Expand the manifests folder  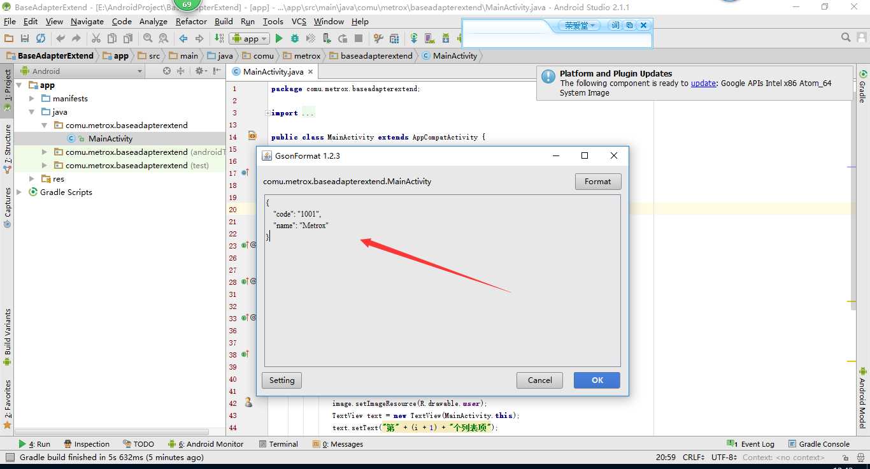(32, 98)
